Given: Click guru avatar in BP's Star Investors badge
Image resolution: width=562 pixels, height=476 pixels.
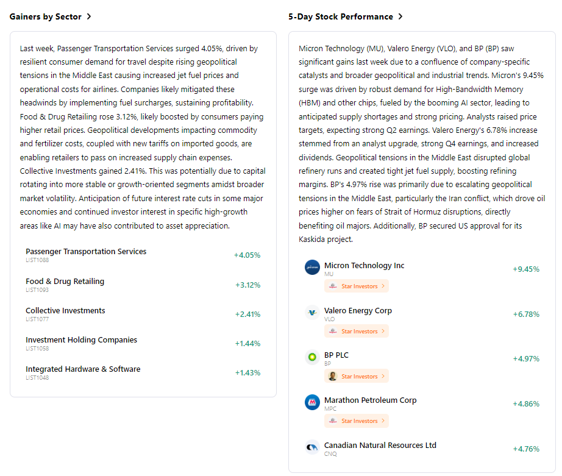Looking at the screenshot, I should [332, 376].
